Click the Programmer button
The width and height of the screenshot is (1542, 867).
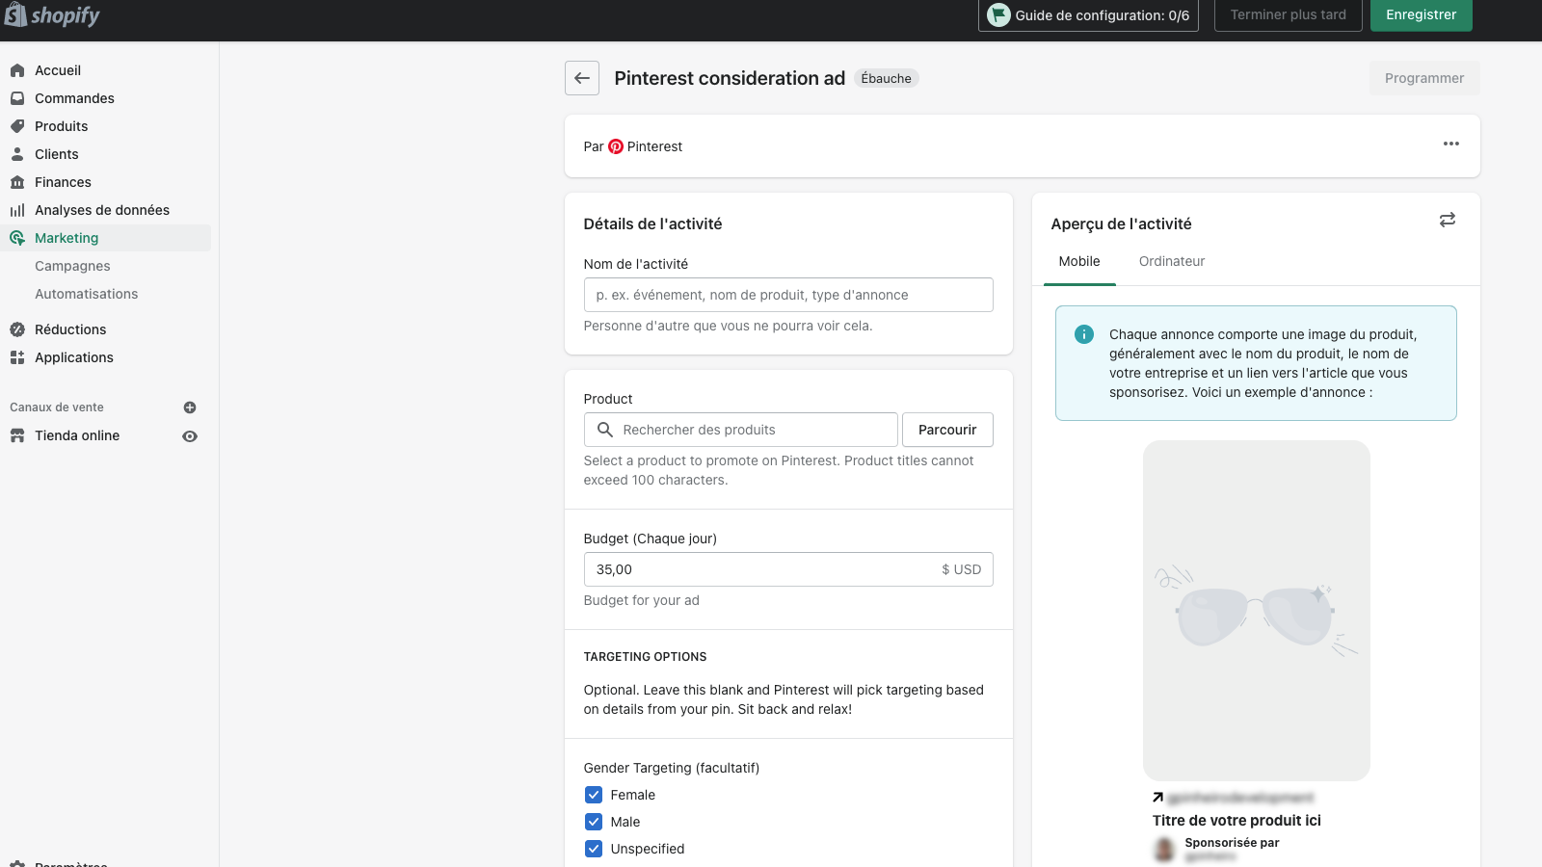click(1424, 78)
